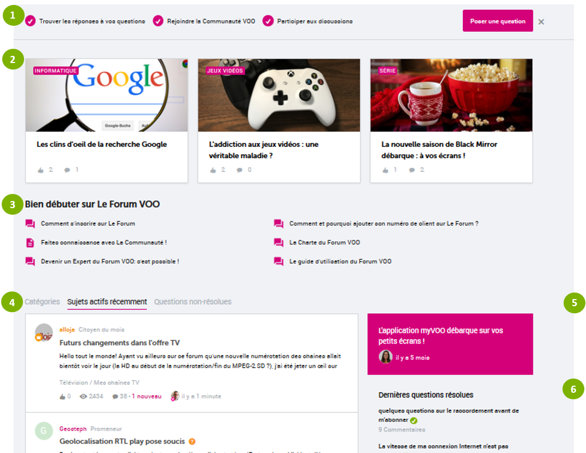Open 'Comment et pourquoi ajouter son numéro de client' link
This screenshot has height=453, width=586.
(x=384, y=223)
